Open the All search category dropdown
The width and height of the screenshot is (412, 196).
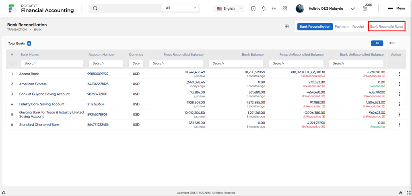tap(181, 8)
